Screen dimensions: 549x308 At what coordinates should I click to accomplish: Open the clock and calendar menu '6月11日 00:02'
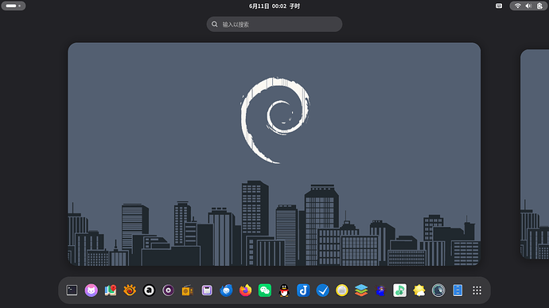274,6
